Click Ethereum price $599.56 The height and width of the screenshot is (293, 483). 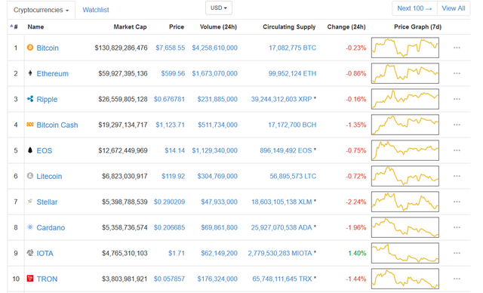click(x=173, y=73)
